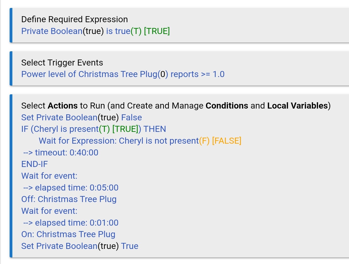349x264 pixels.
Task: Open the Set Private Boolean True action
Action: coord(80,246)
